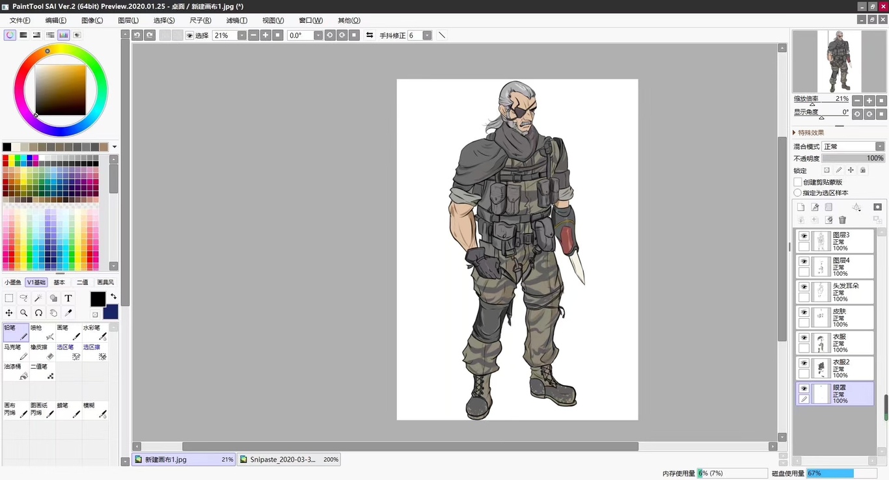Image resolution: width=889 pixels, height=480 pixels.
Task: Open the 手抖修正 stabilizer dropdown
Action: [x=427, y=35]
